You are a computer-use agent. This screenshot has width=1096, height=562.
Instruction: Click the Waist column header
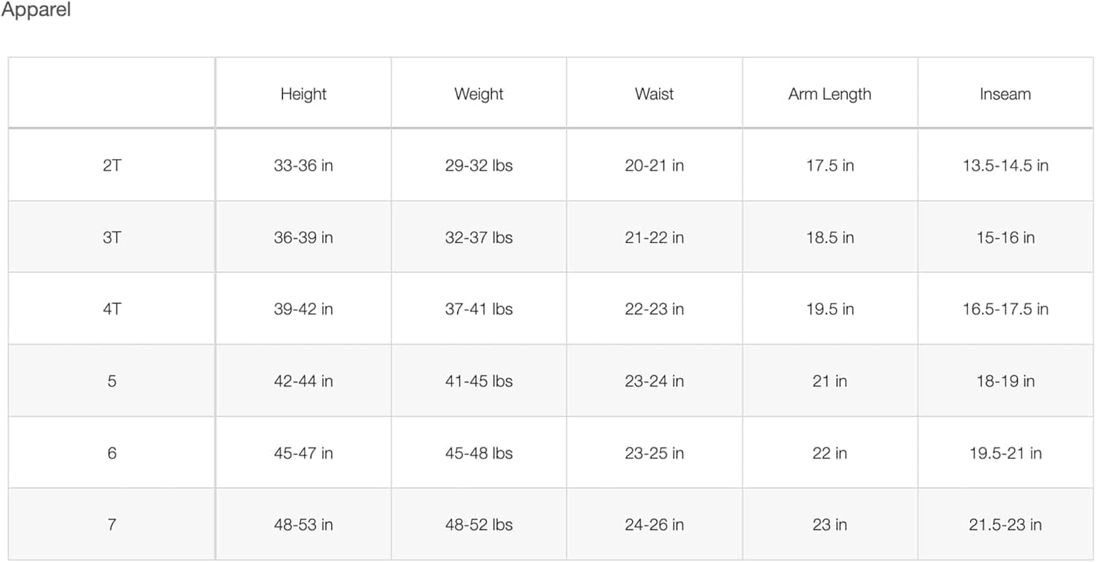[654, 94]
